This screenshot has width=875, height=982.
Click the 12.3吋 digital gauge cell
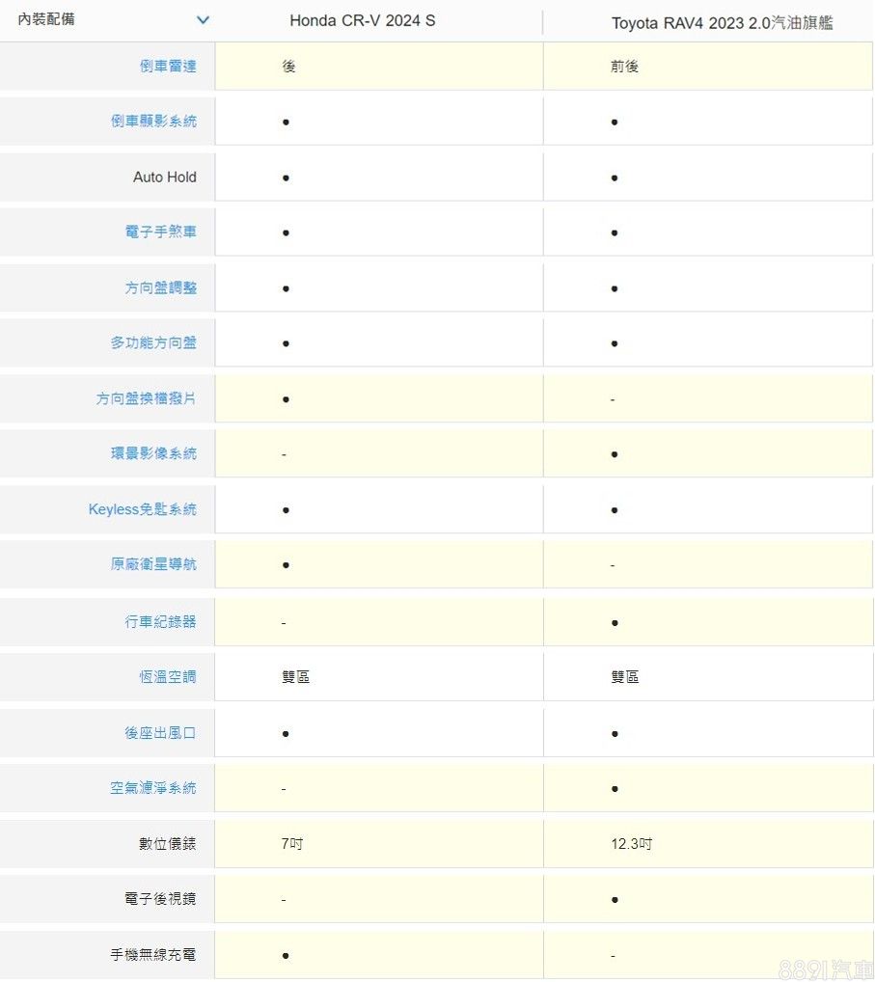[632, 844]
